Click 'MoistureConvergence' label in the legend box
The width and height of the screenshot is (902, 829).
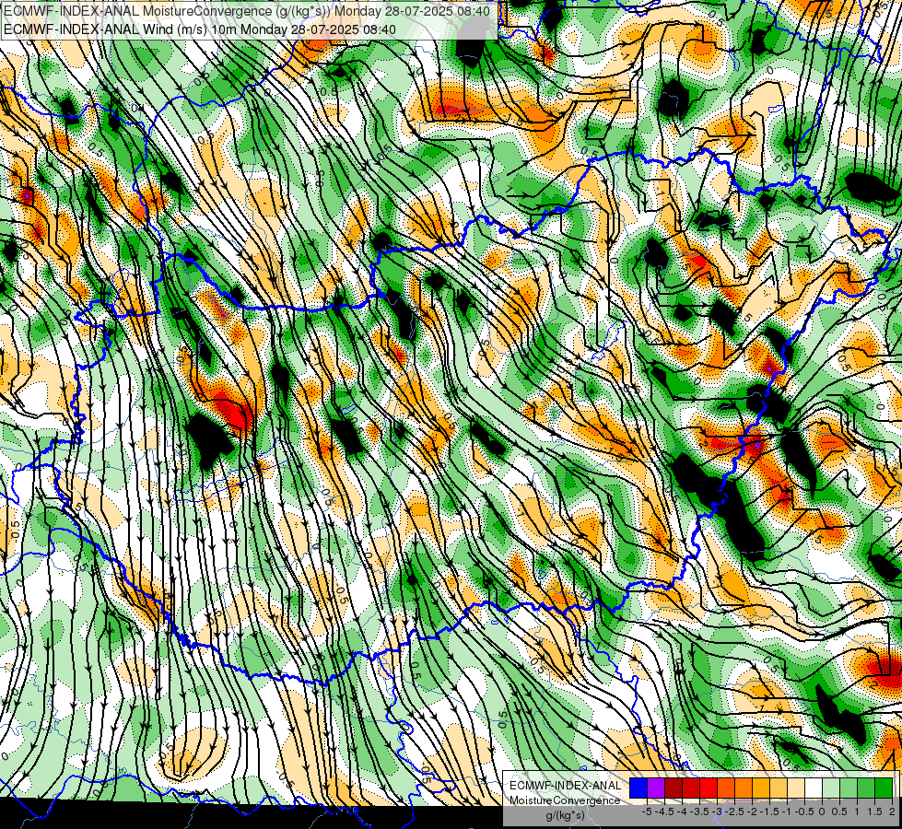point(566,800)
